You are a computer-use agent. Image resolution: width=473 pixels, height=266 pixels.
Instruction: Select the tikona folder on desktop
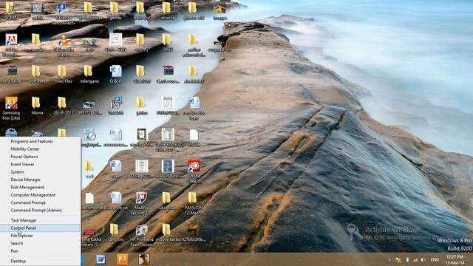[x=37, y=106]
